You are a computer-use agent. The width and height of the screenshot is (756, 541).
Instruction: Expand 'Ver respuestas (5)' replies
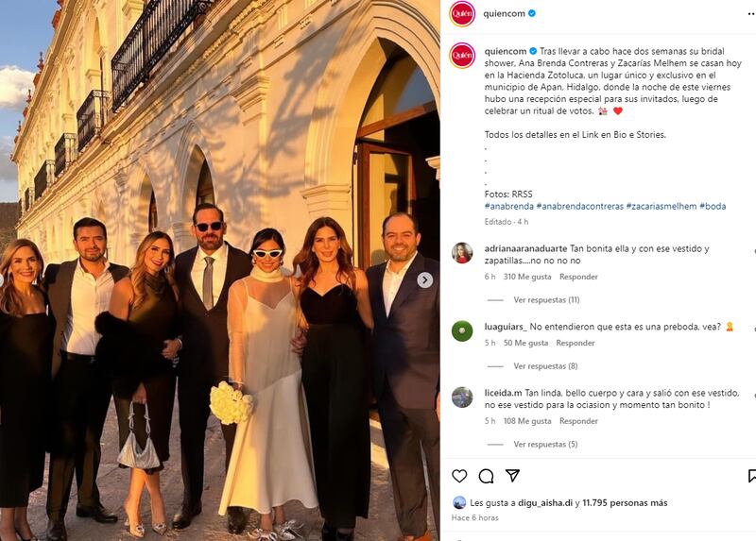pyautogui.click(x=545, y=444)
